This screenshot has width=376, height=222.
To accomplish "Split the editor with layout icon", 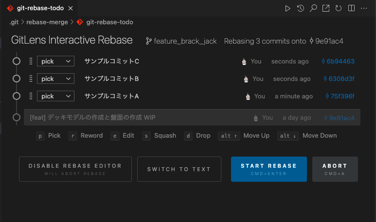I will (351, 8).
